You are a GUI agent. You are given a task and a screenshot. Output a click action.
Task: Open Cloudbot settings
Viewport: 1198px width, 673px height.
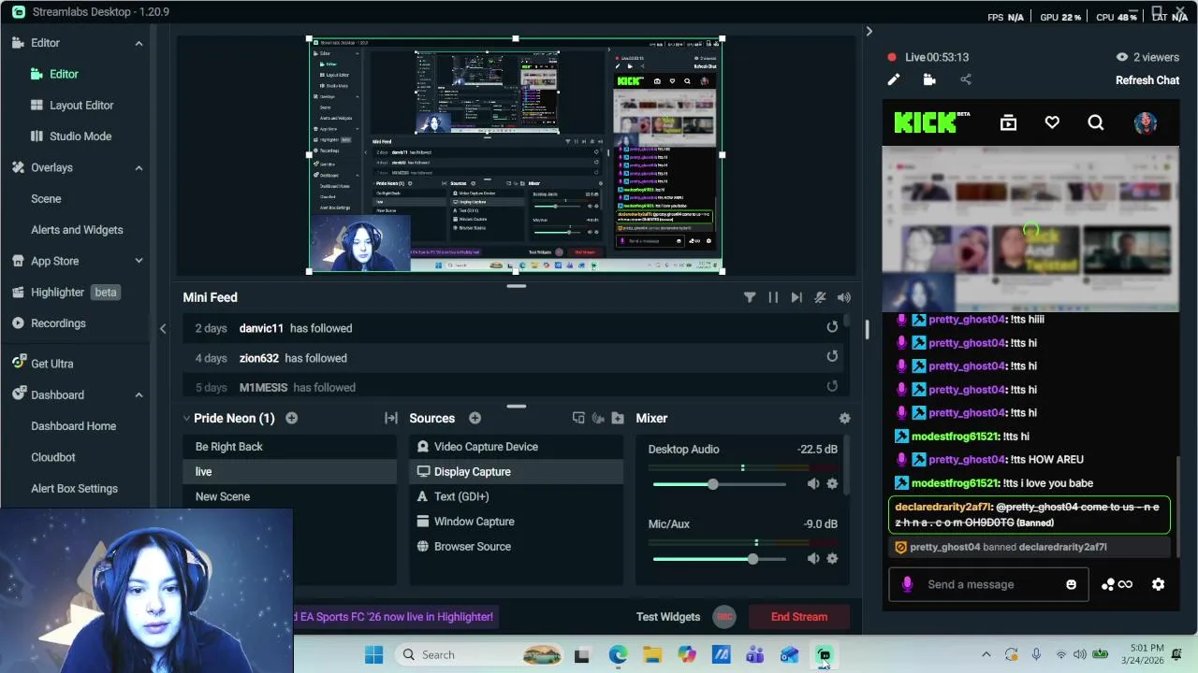(53, 457)
